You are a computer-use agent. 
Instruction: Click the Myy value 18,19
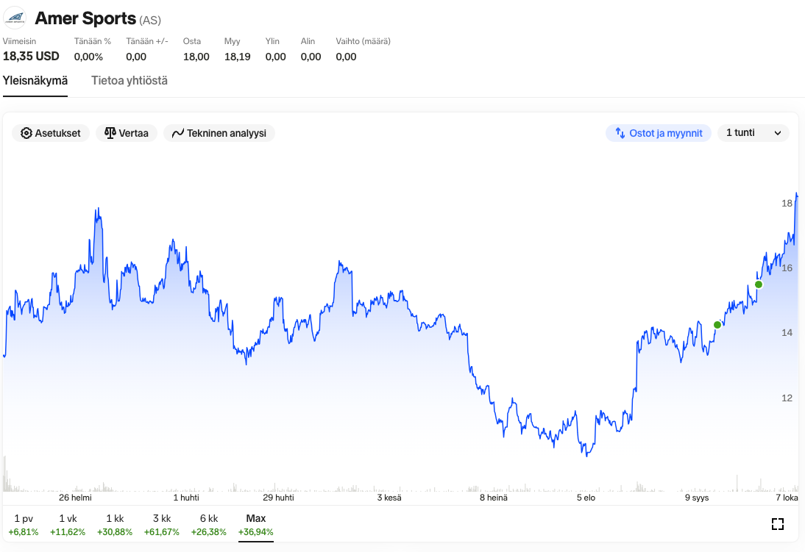(237, 57)
